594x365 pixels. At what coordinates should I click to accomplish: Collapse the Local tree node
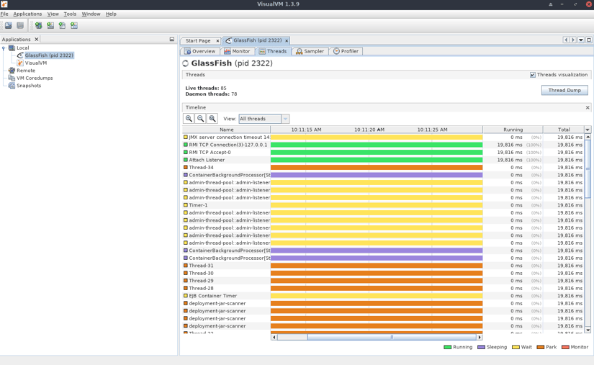pyautogui.click(x=4, y=48)
